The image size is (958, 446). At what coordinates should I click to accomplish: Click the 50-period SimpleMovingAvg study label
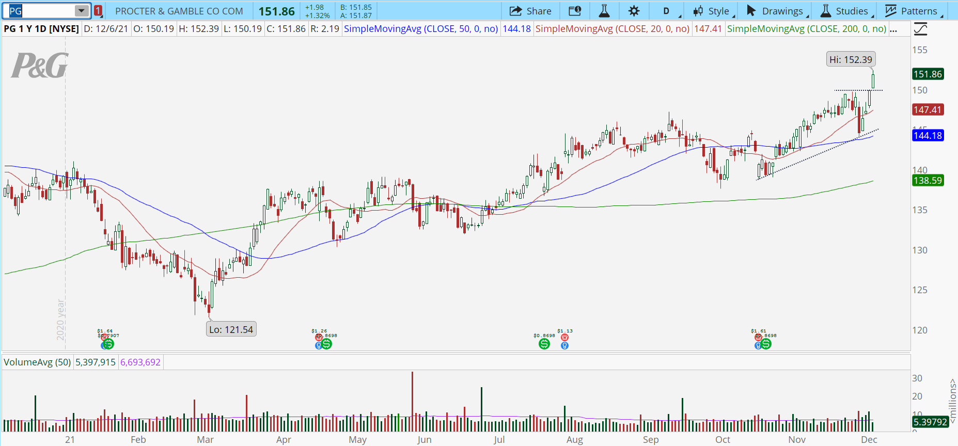coord(421,29)
